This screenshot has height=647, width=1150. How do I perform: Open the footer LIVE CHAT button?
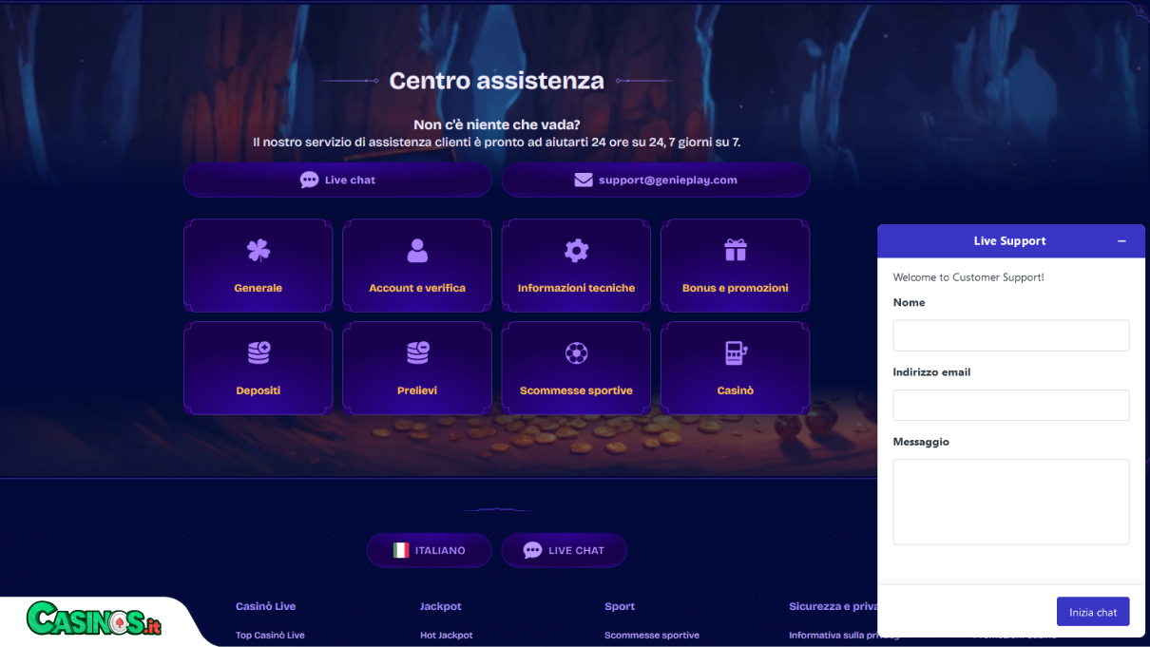click(564, 550)
